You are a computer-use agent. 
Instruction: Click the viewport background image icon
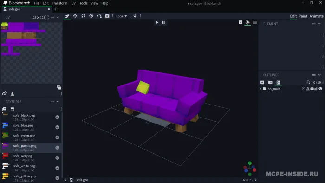tap(240, 22)
